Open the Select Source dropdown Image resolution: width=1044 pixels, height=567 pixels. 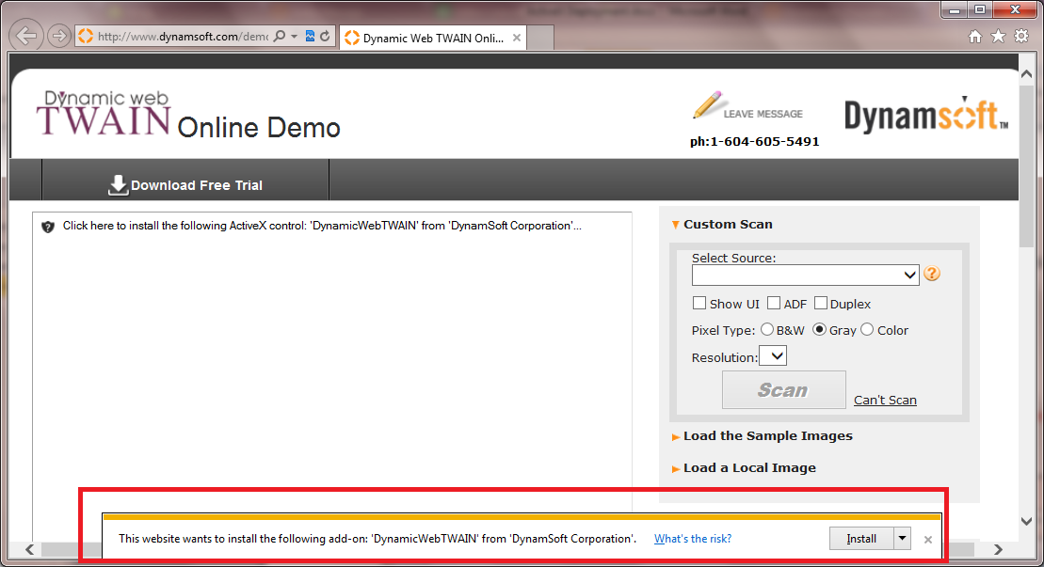tap(805, 275)
